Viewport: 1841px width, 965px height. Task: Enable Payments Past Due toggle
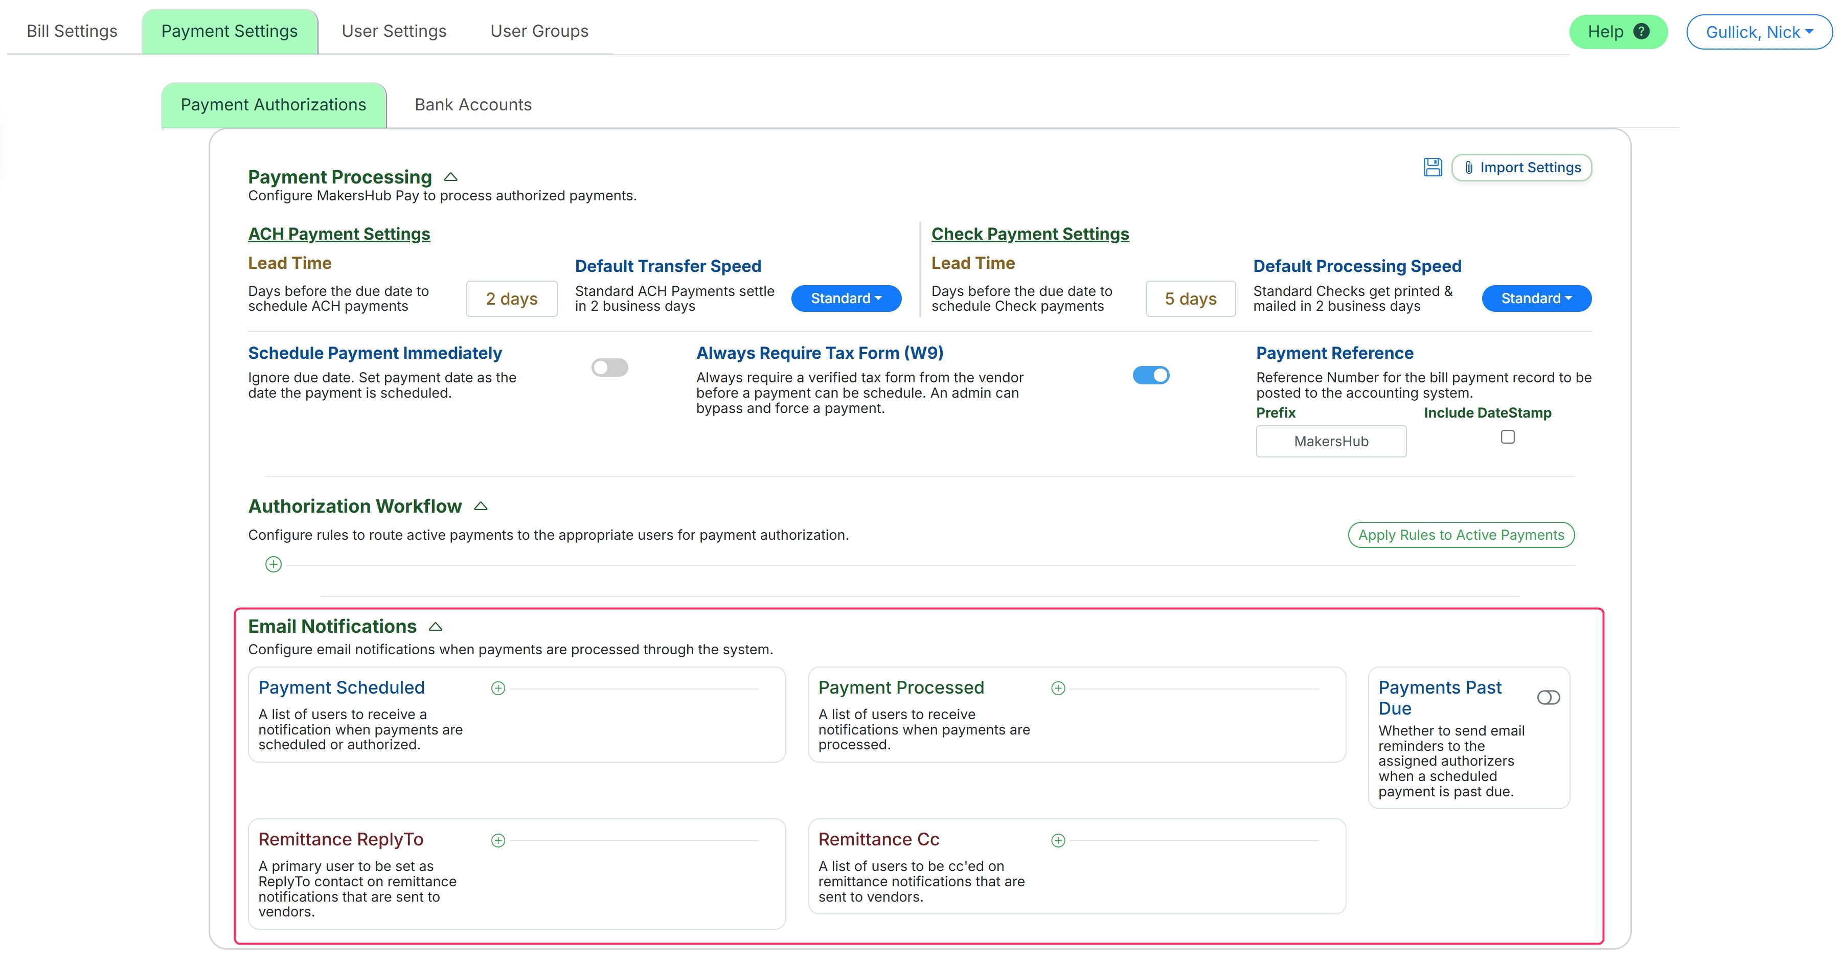pyautogui.click(x=1548, y=698)
